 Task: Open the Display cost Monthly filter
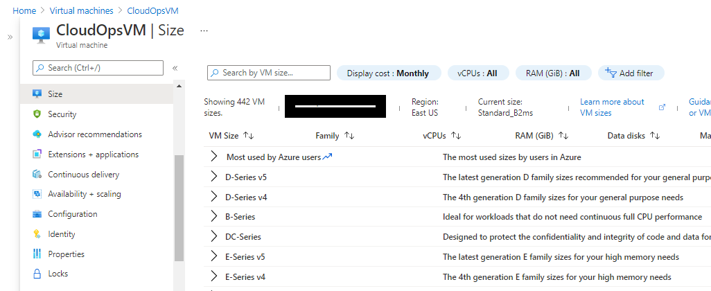point(389,73)
